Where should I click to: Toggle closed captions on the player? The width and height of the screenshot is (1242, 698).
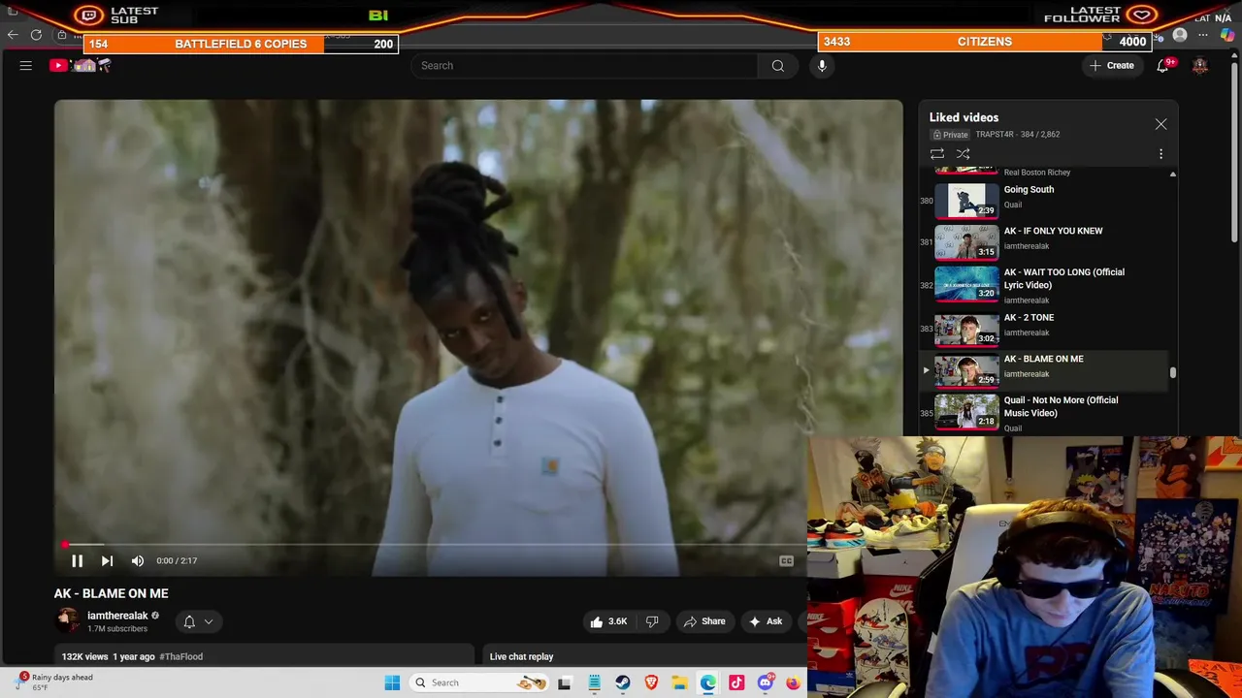coord(786,560)
